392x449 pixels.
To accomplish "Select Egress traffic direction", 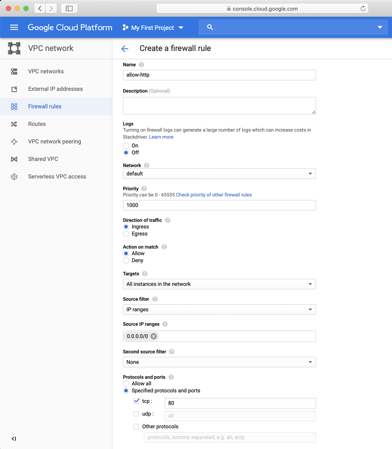I will (126, 234).
